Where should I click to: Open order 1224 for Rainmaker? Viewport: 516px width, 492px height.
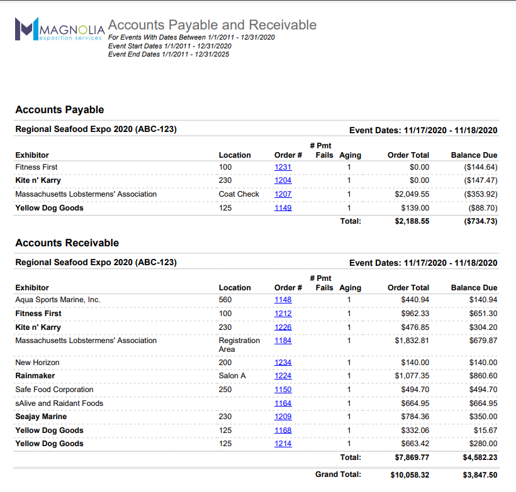(283, 376)
